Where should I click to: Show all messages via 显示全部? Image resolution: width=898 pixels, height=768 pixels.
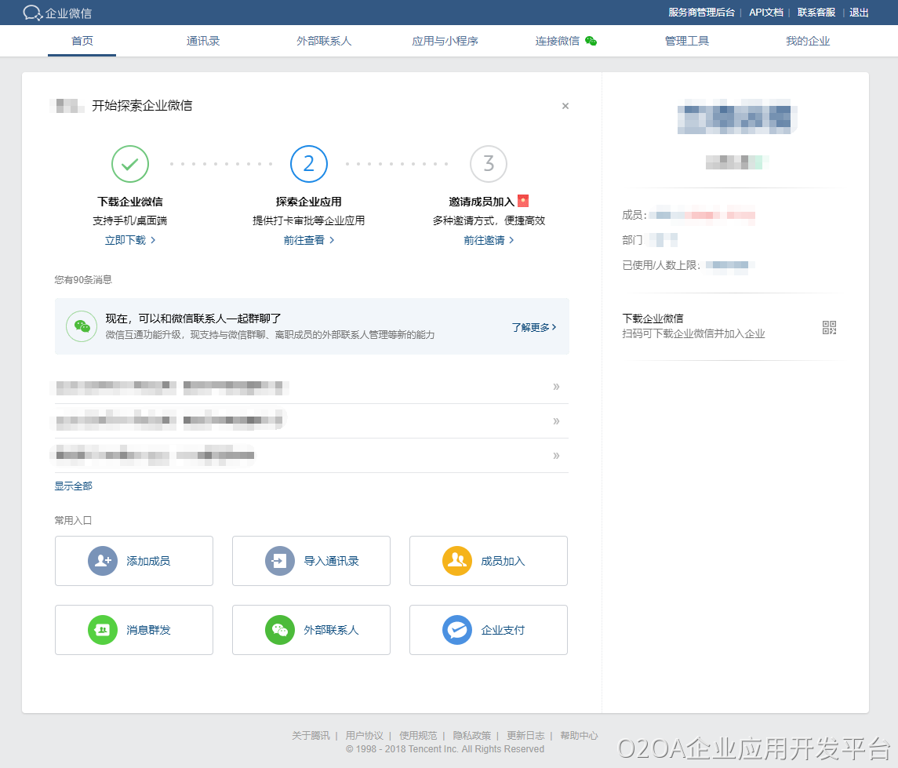(x=73, y=486)
